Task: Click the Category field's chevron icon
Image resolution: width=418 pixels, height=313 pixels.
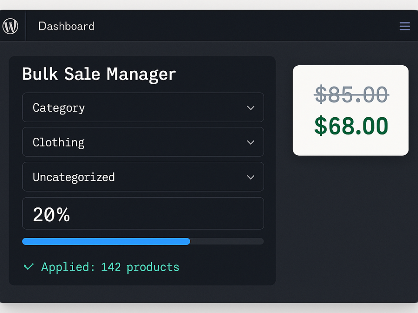Action: (251, 108)
